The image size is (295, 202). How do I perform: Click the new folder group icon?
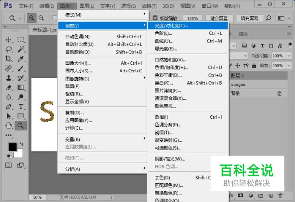[260, 196]
